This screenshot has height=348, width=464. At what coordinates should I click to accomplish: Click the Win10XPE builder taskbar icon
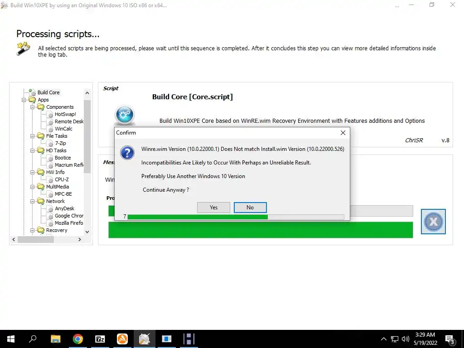click(145, 339)
